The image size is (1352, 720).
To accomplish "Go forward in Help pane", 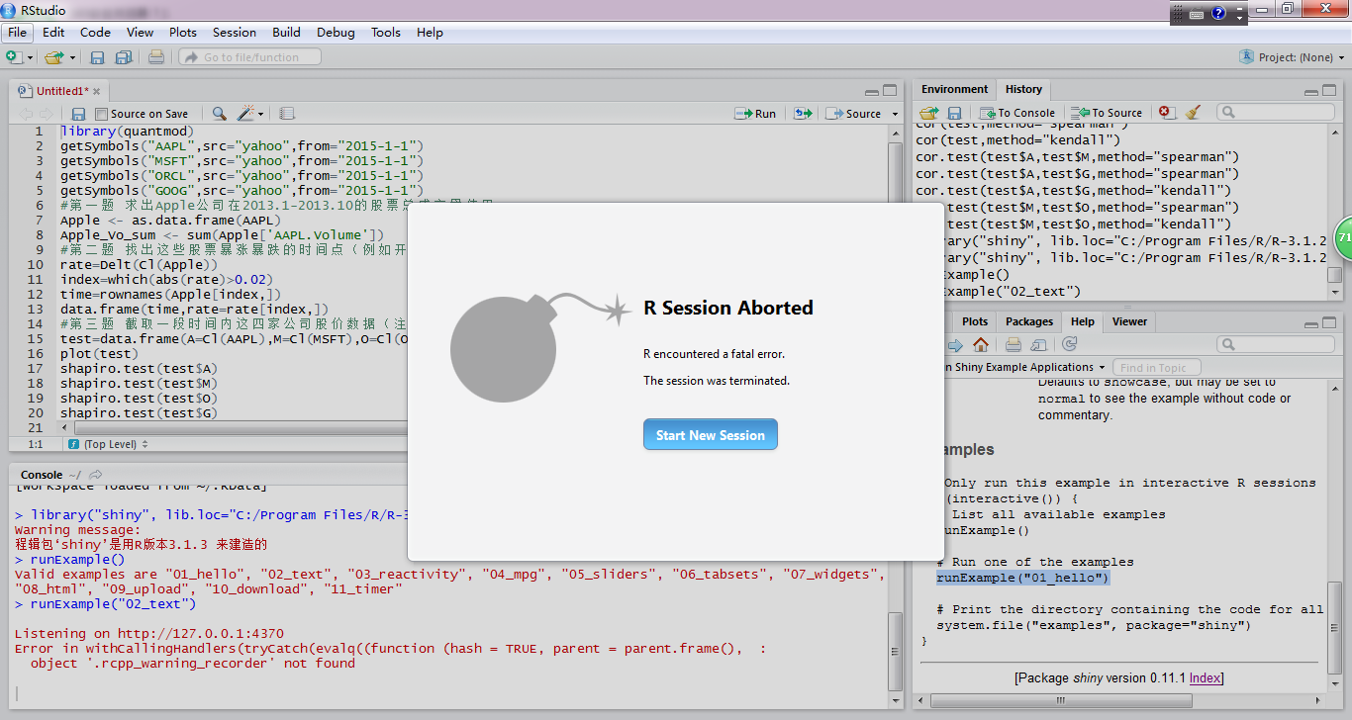I will pyautogui.click(x=955, y=345).
